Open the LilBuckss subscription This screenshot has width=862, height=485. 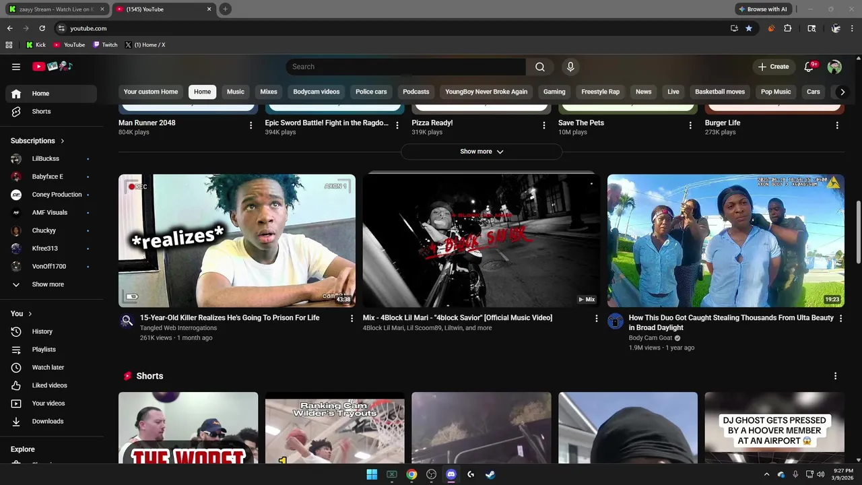tap(51, 158)
